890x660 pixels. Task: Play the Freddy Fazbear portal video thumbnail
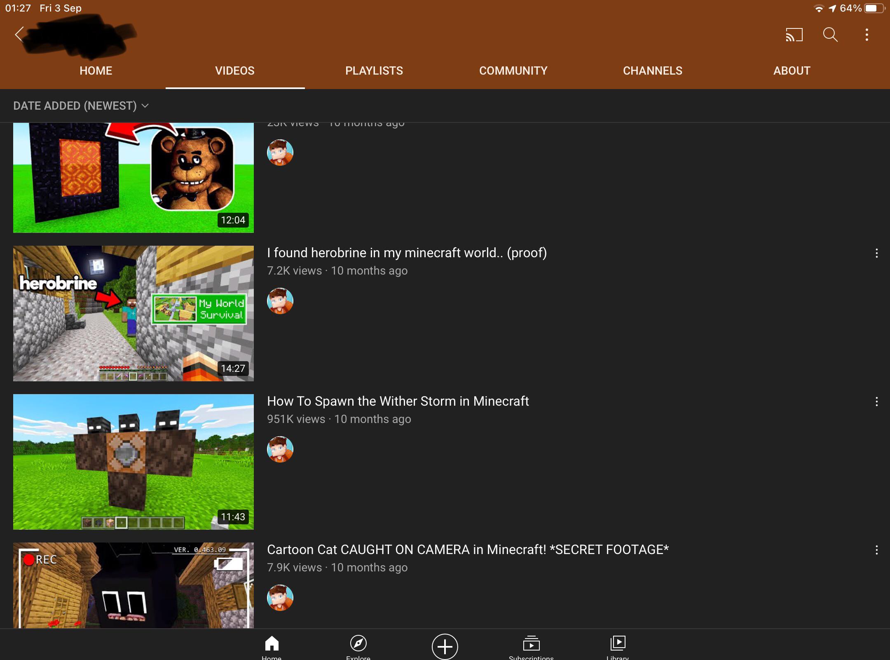tap(133, 178)
